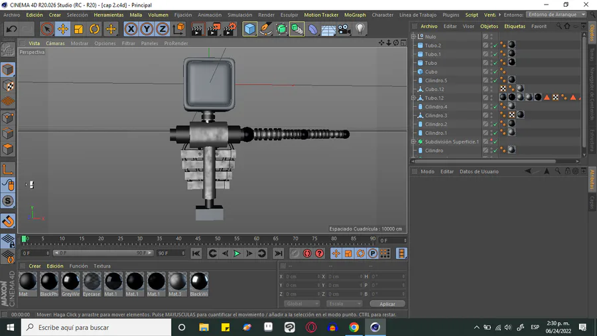Viewport: 597px width, 336px height.
Task: Click the Windows search box in taskbar
Action: click(96, 327)
